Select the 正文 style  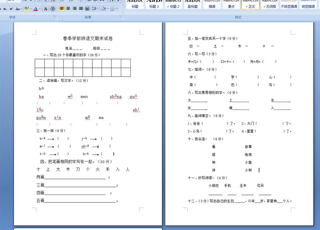[250, 4]
